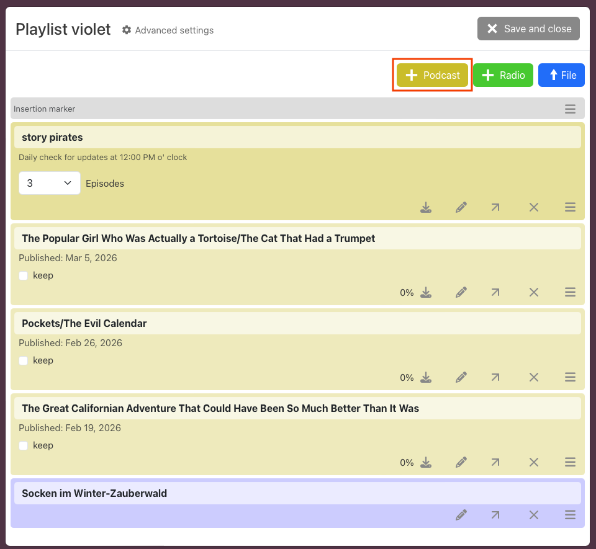Open the story pirates hamburger menu
The height and width of the screenshot is (549, 596).
(x=570, y=207)
